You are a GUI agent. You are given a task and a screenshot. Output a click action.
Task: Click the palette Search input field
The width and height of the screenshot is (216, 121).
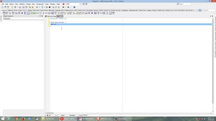209,10
